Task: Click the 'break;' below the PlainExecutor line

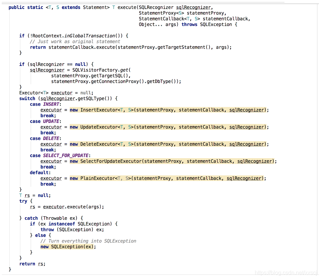Action: click(x=48, y=184)
